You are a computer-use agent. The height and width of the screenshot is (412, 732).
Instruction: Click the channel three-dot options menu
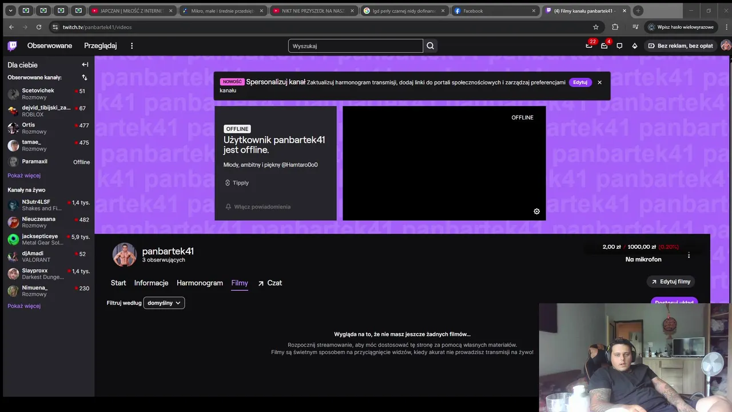click(689, 255)
